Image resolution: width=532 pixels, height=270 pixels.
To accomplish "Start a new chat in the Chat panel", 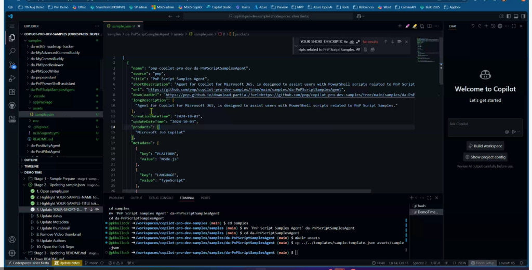I will pyautogui.click(x=486, y=26).
